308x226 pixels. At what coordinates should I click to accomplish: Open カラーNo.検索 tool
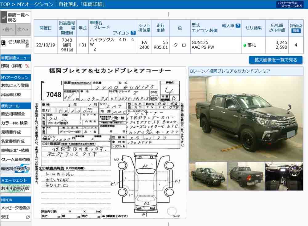(15, 123)
